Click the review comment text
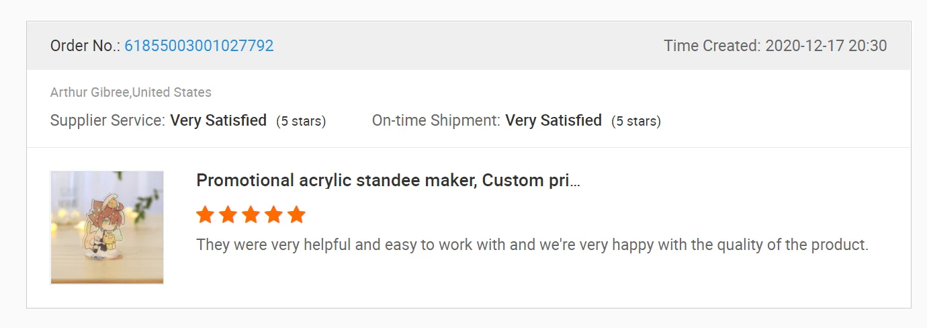Screen dimensions: 927x328 click(x=532, y=245)
